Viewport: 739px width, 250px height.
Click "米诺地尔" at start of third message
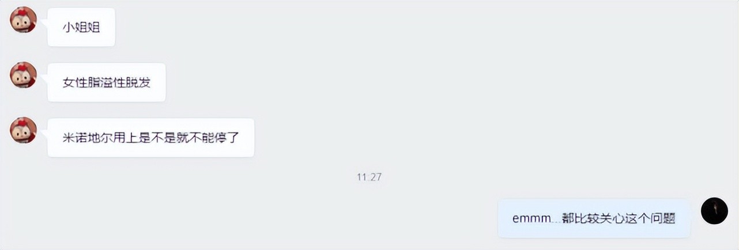tap(88, 138)
